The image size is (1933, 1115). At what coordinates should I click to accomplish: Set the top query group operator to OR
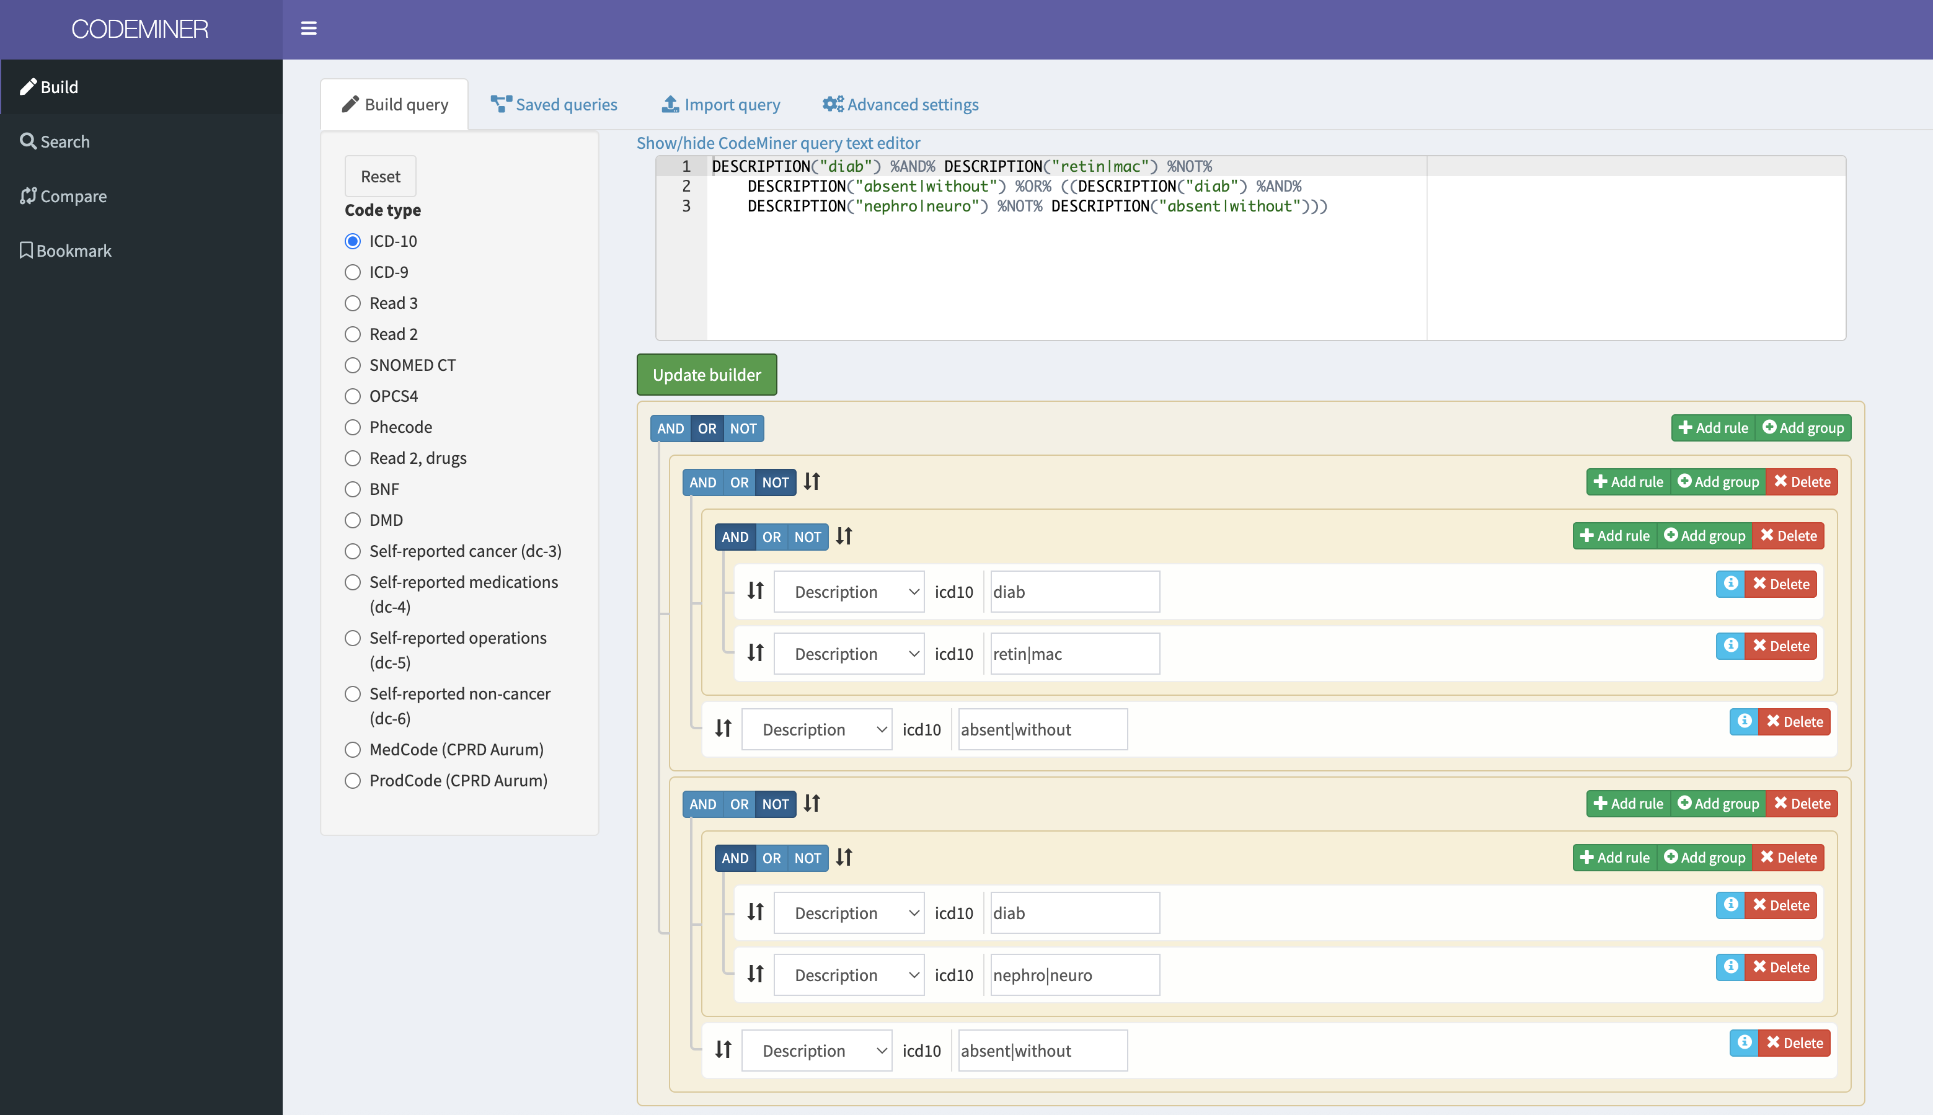tap(706, 428)
